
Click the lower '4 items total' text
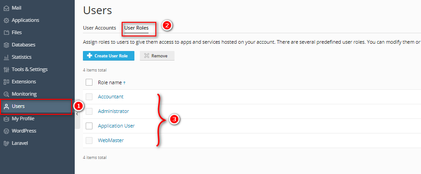95,157
